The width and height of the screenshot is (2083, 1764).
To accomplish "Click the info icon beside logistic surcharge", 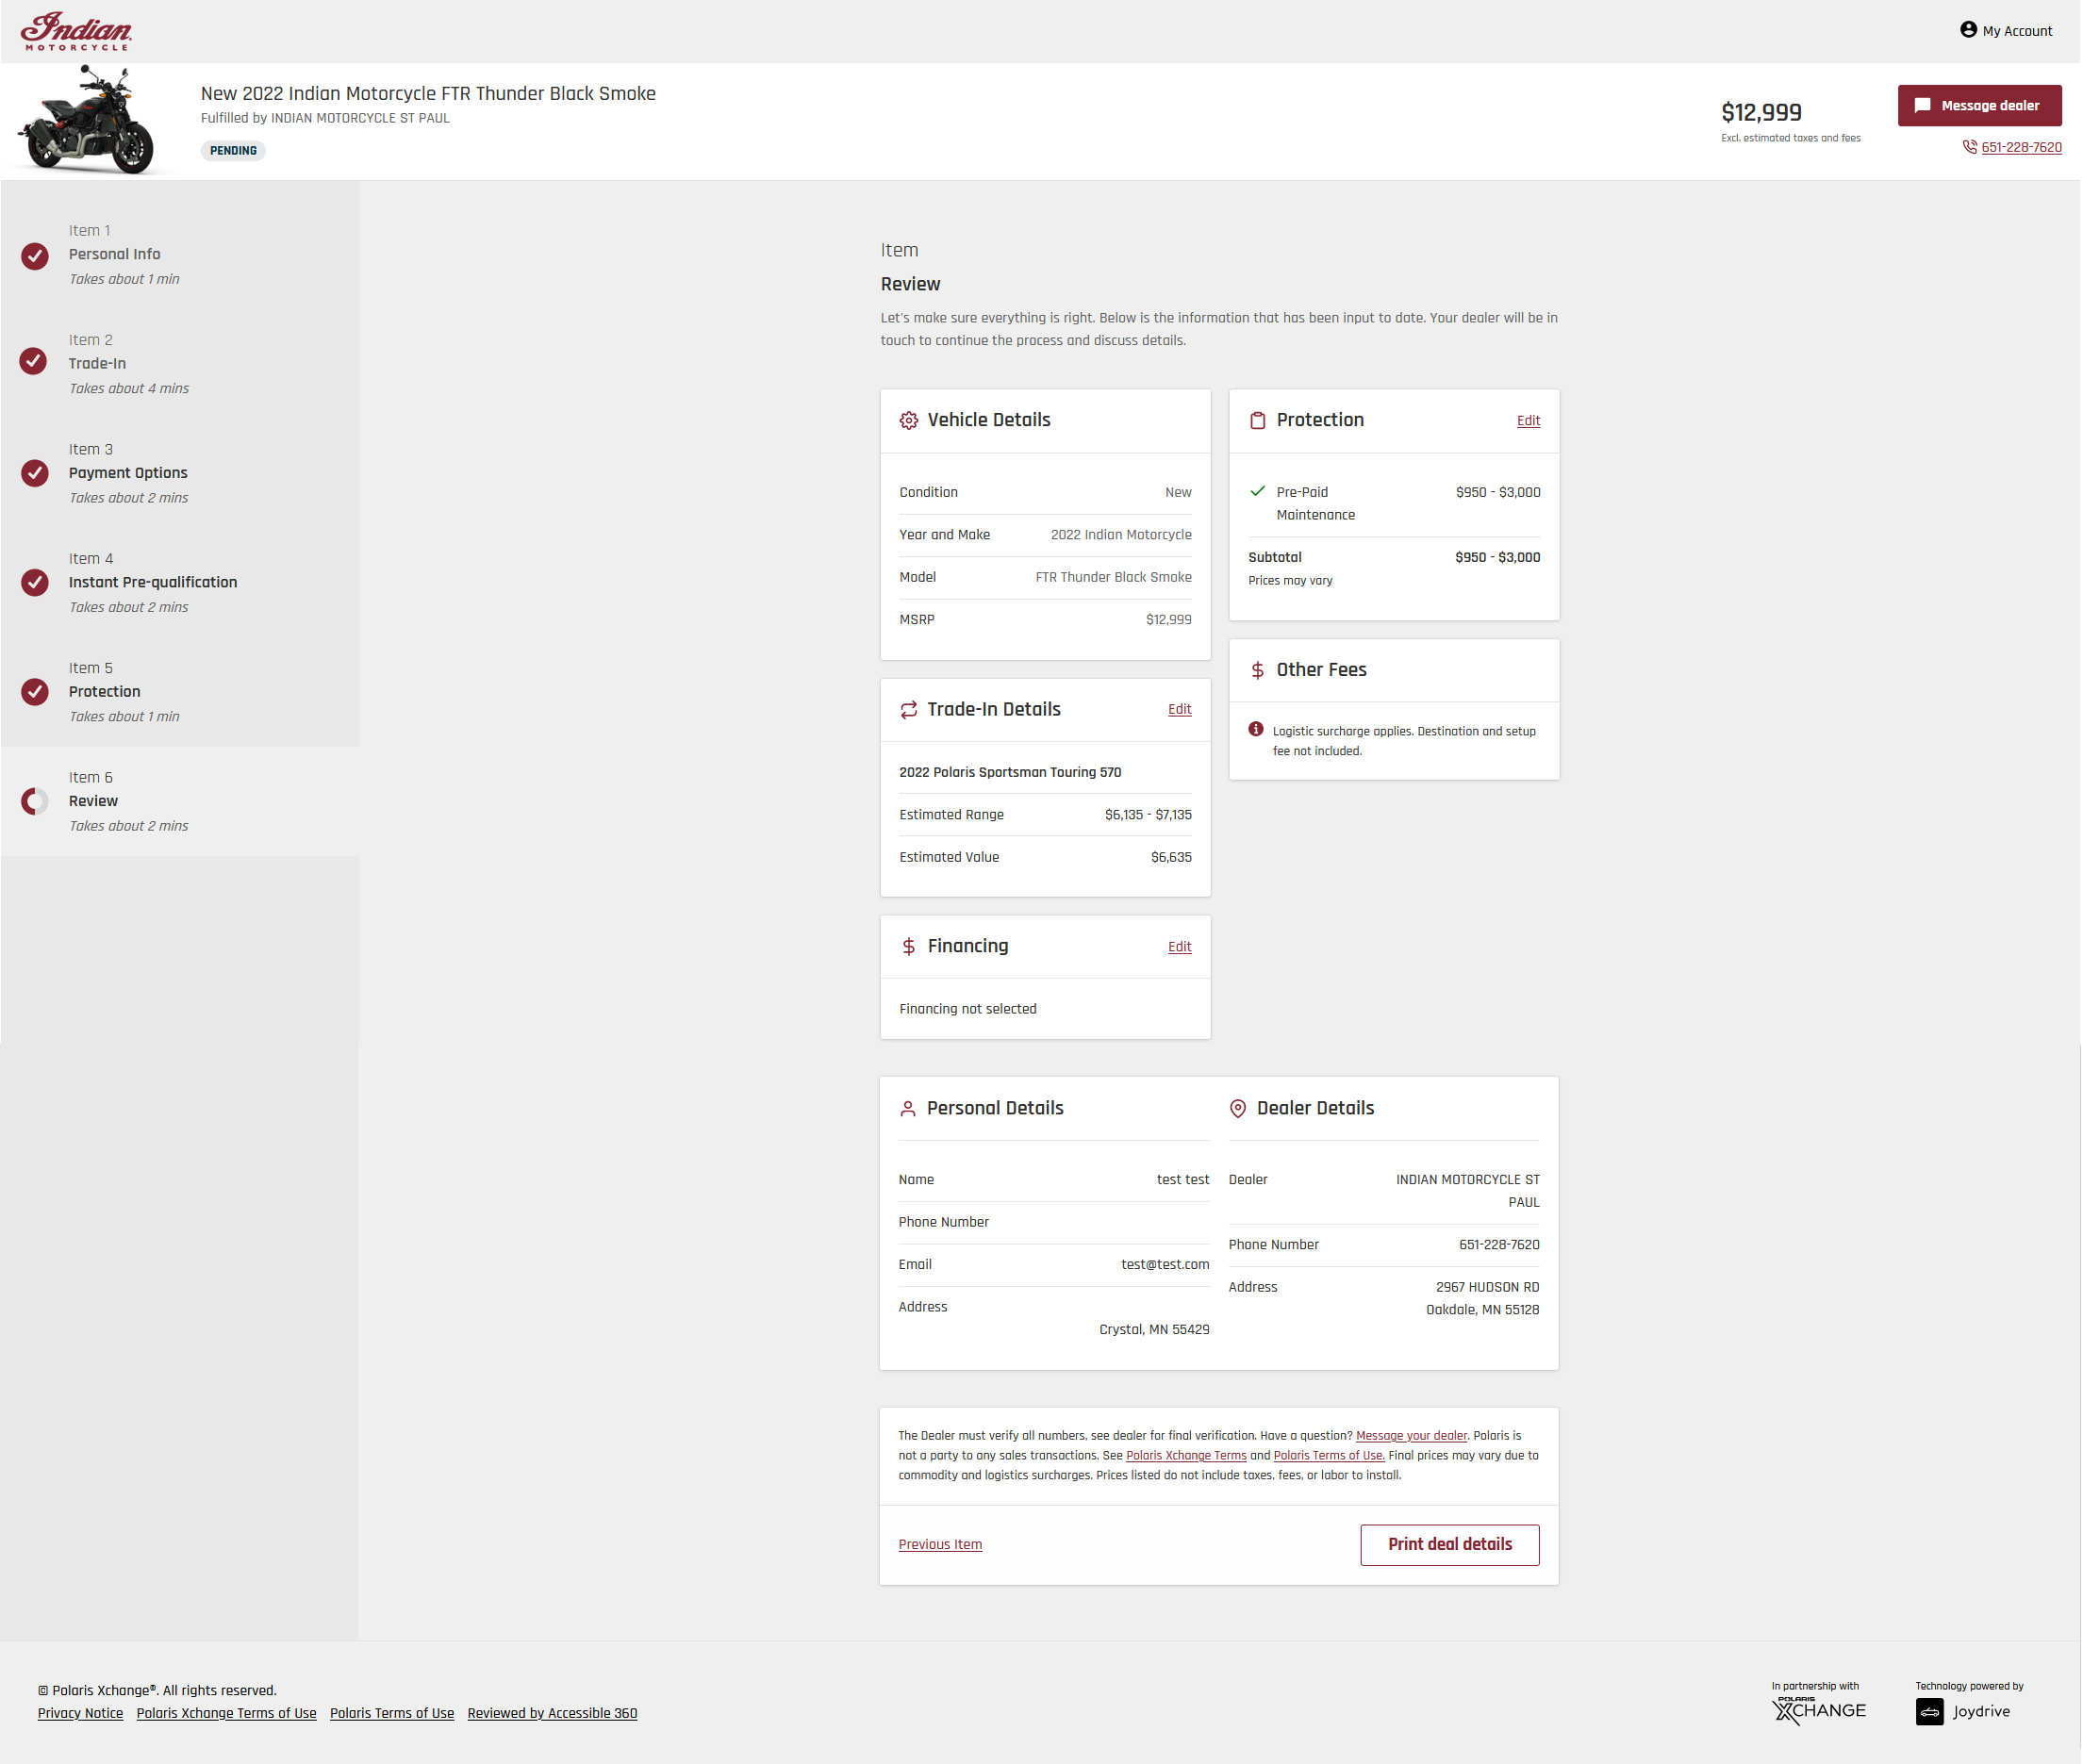I will tap(1256, 730).
